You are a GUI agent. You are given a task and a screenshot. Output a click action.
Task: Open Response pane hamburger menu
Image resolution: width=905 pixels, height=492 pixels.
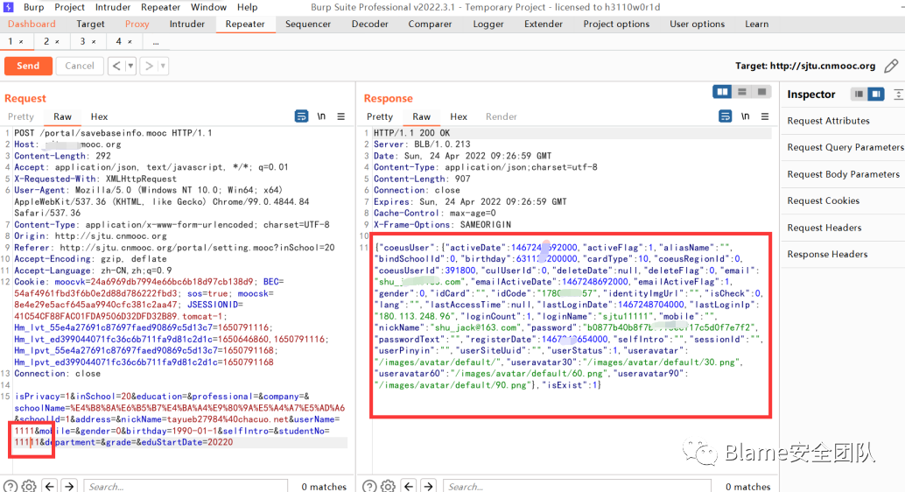765,116
